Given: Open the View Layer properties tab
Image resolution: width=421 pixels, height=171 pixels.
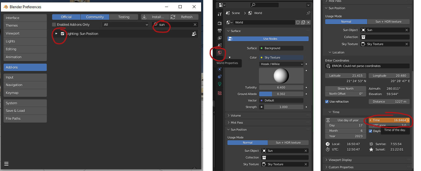Looking at the screenshot, I should [x=220, y=38].
